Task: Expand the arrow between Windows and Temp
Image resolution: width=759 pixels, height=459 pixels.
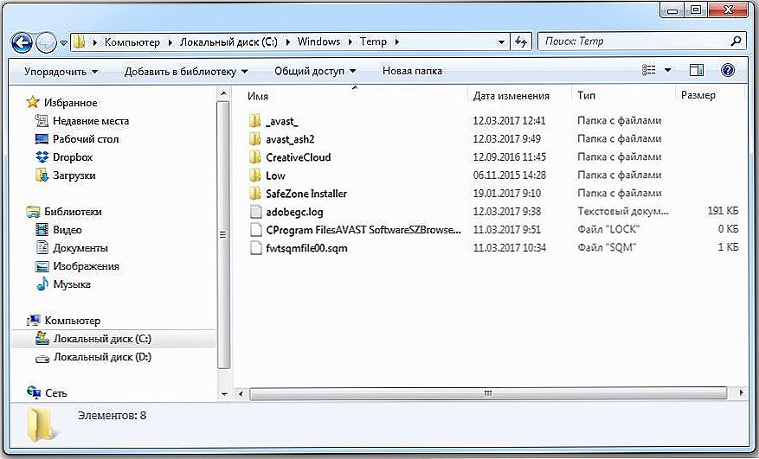Action: point(351,42)
